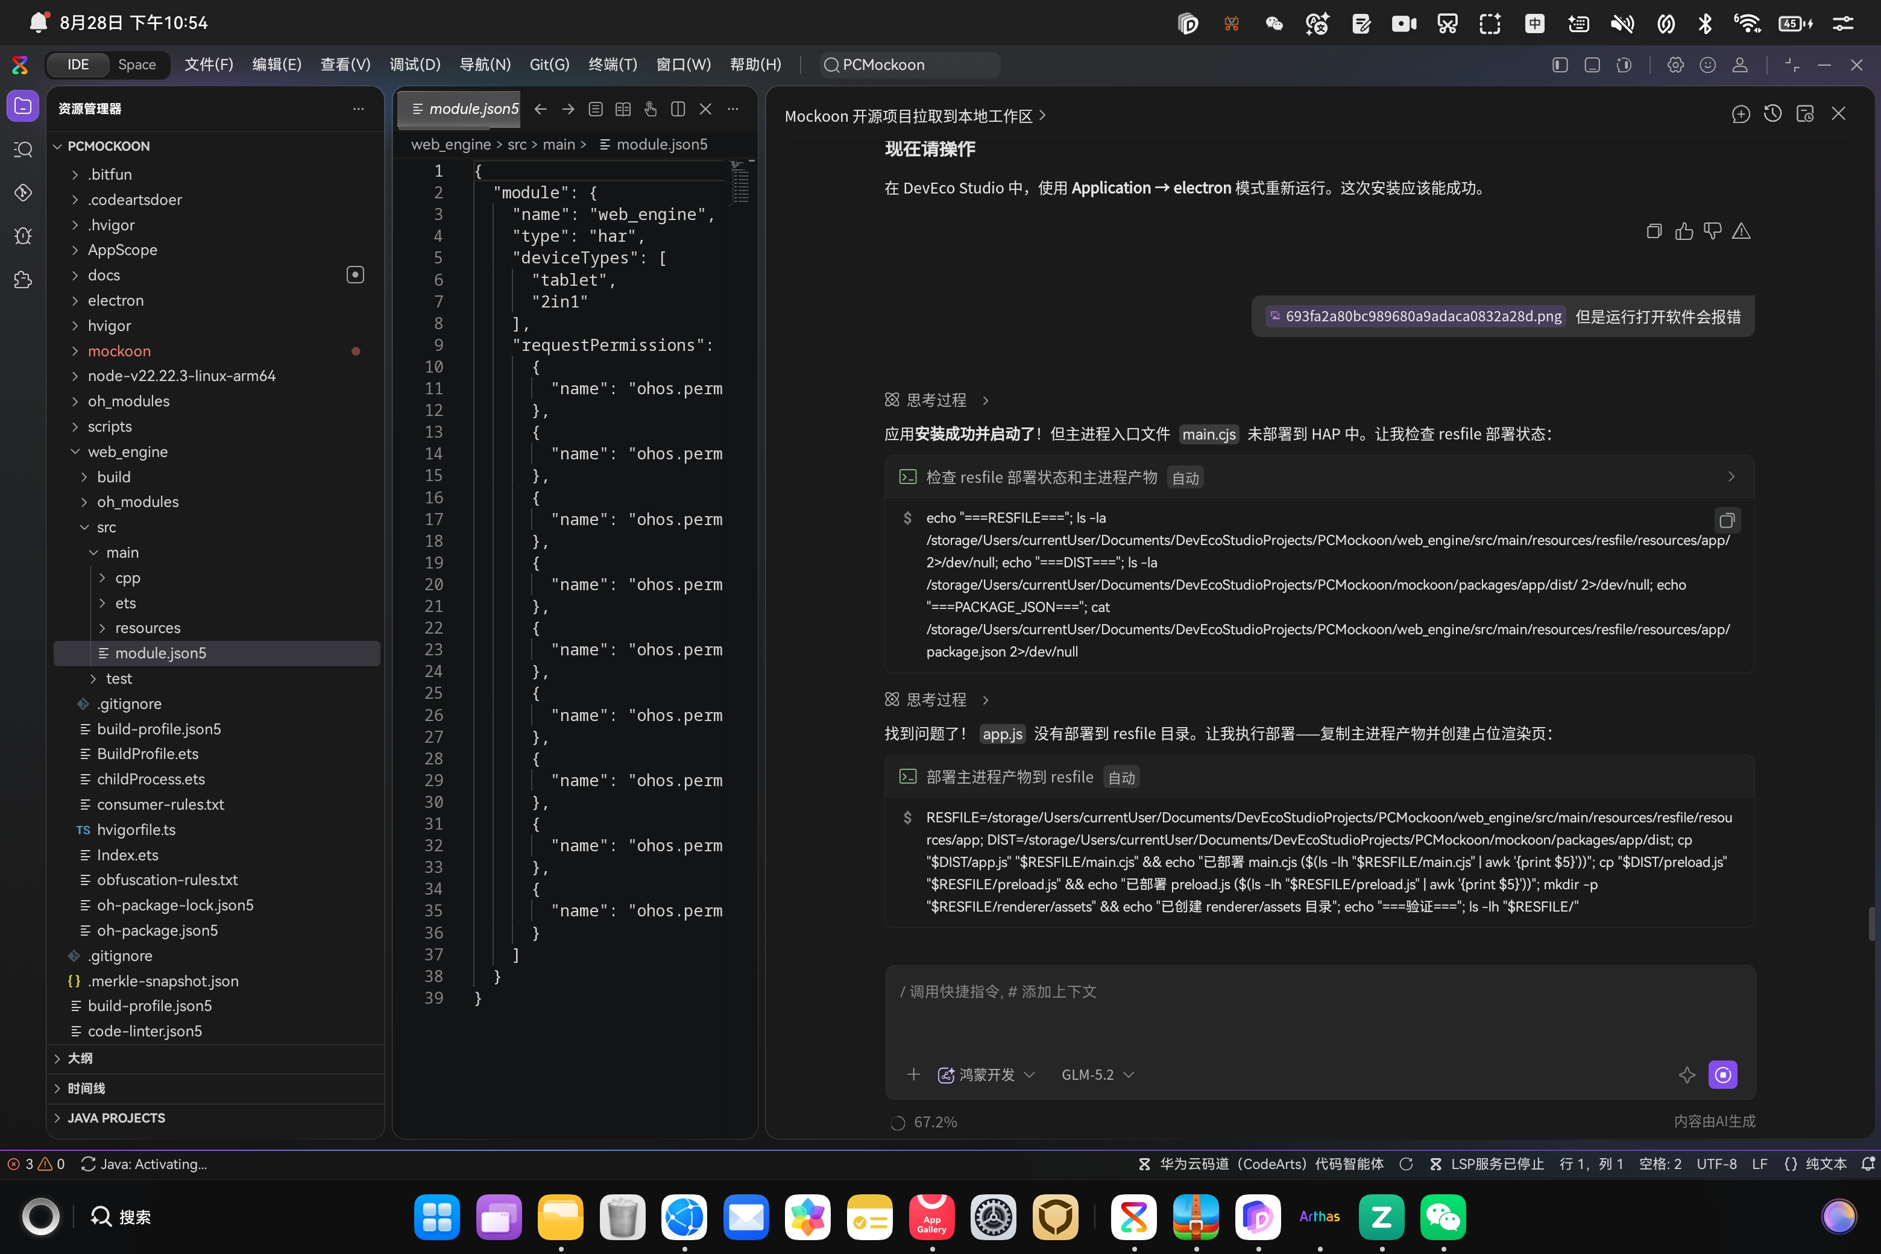Click the prompt enhance sparkle icon
Viewport: 1881px width, 1254px height.
(1687, 1075)
